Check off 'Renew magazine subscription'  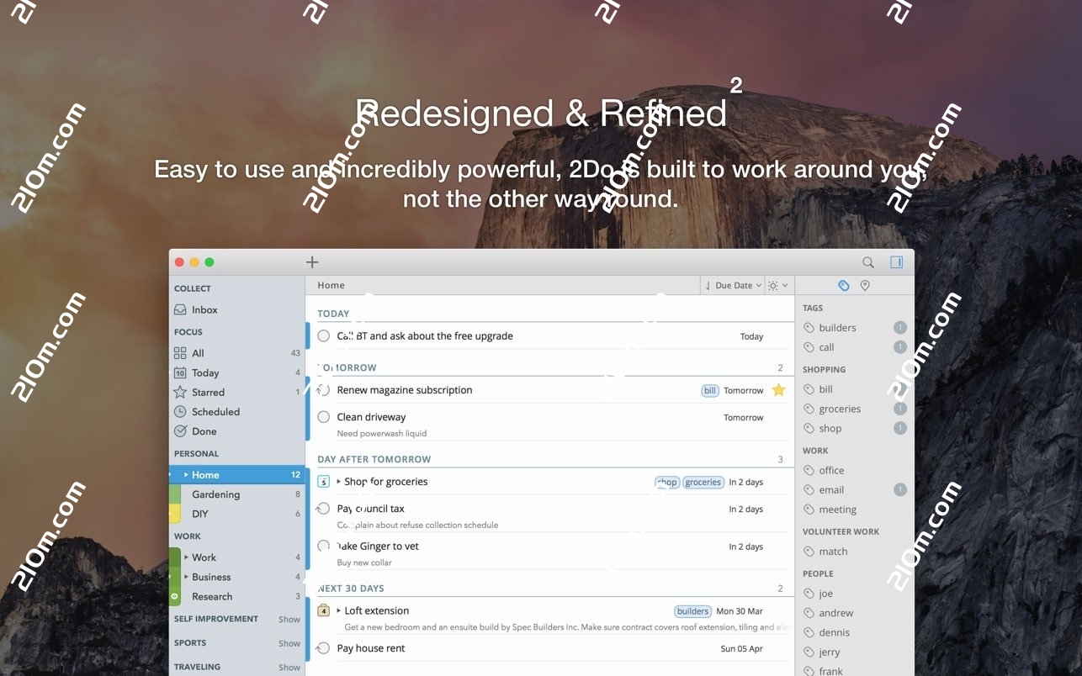point(323,390)
